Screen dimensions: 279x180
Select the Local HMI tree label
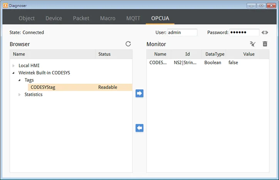pyautogui.click(x=29, y=66)
